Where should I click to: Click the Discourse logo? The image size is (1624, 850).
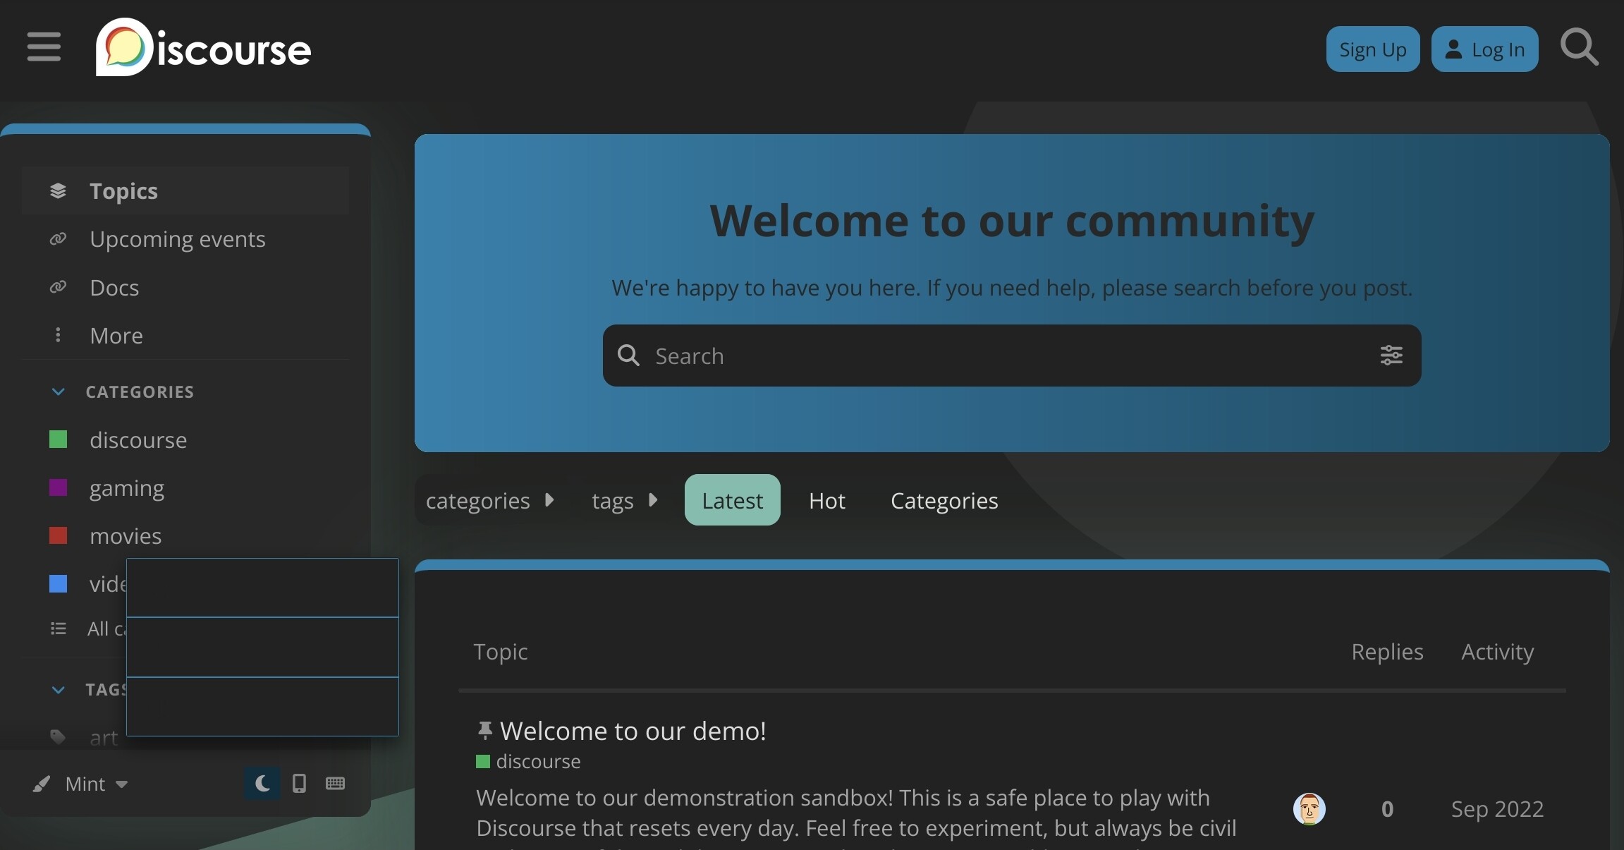point(203,47)
